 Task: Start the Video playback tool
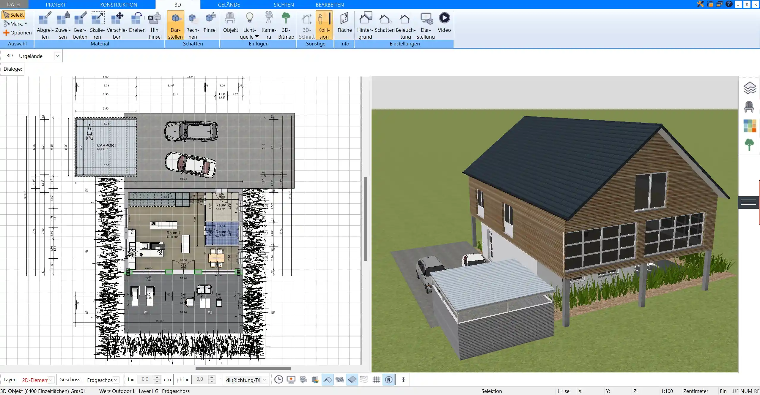pyautogui.click(x=444, y=22)
